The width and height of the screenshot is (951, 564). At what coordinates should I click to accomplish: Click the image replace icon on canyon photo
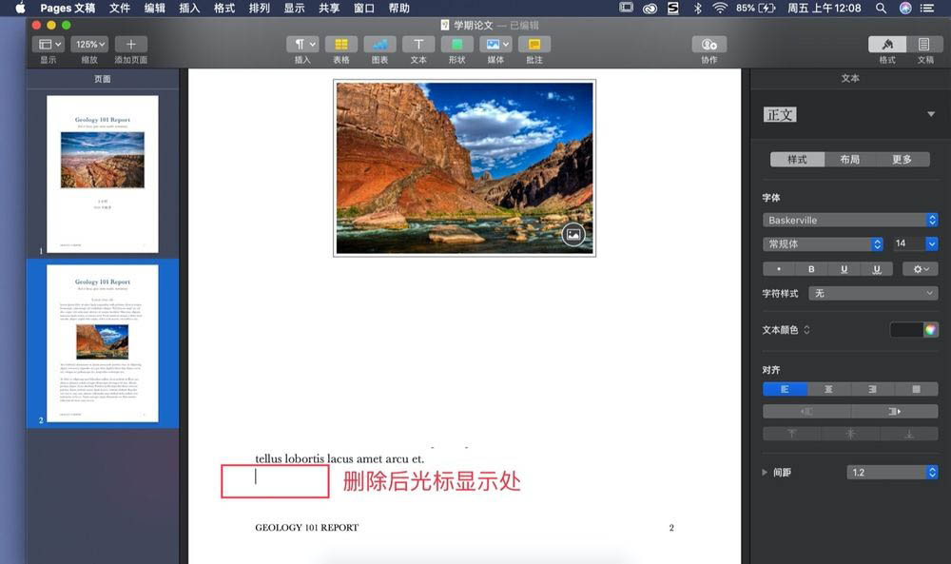point(573,234)
